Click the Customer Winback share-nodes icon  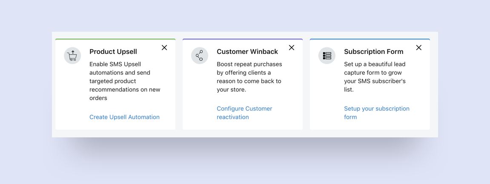pyautogui.click(x=200, y=56)
